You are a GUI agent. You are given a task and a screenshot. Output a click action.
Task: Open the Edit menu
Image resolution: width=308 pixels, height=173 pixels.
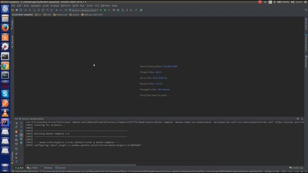coord(19,6)
